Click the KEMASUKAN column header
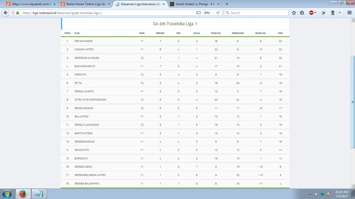This screenshot has width=355, height=199. [238, 33]
